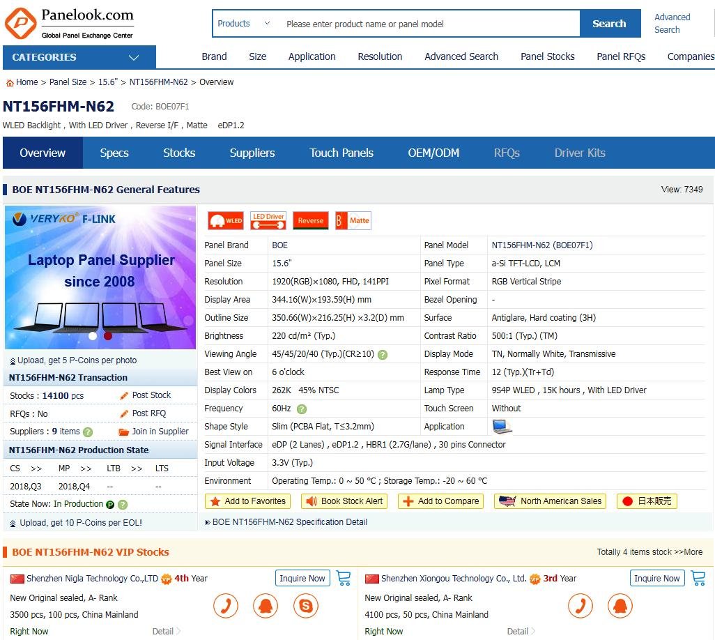Click the Matte surface feature icon
The width and height of the screenshot is (715, 640).
point(353,221)
